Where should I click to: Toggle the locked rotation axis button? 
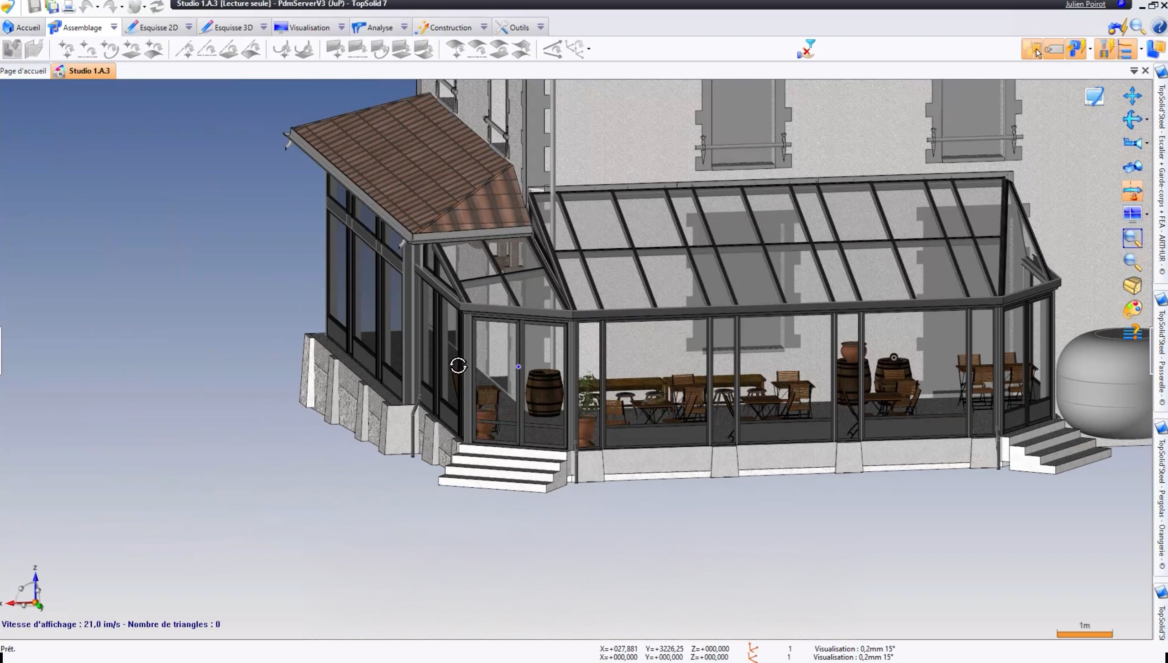click(1132, 191)
